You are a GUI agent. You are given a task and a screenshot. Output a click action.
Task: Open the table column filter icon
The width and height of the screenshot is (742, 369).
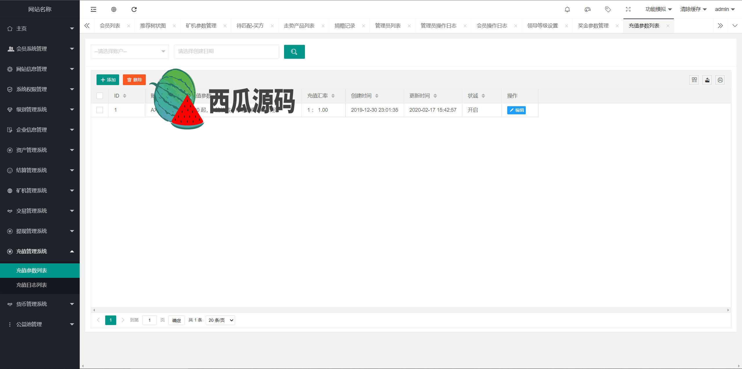694,80
